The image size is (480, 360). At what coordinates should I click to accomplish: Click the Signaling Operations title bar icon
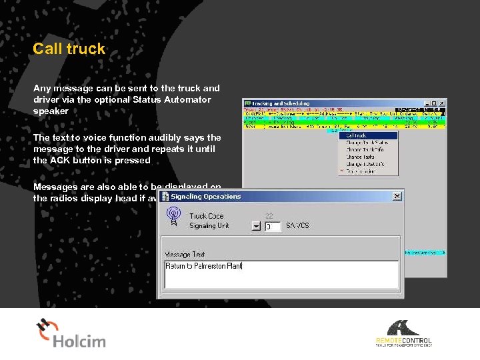[x=165, y=196]
